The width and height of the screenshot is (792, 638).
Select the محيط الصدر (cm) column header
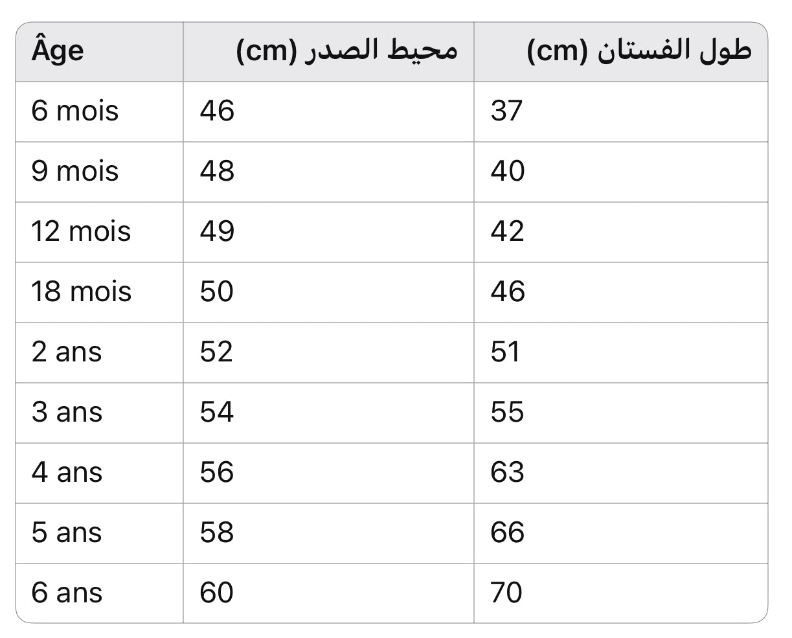coord(346,51)
